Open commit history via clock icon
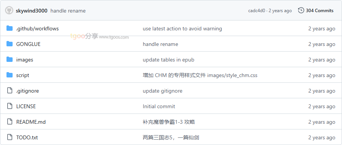The image size is (342, 145). click(301, 10)
